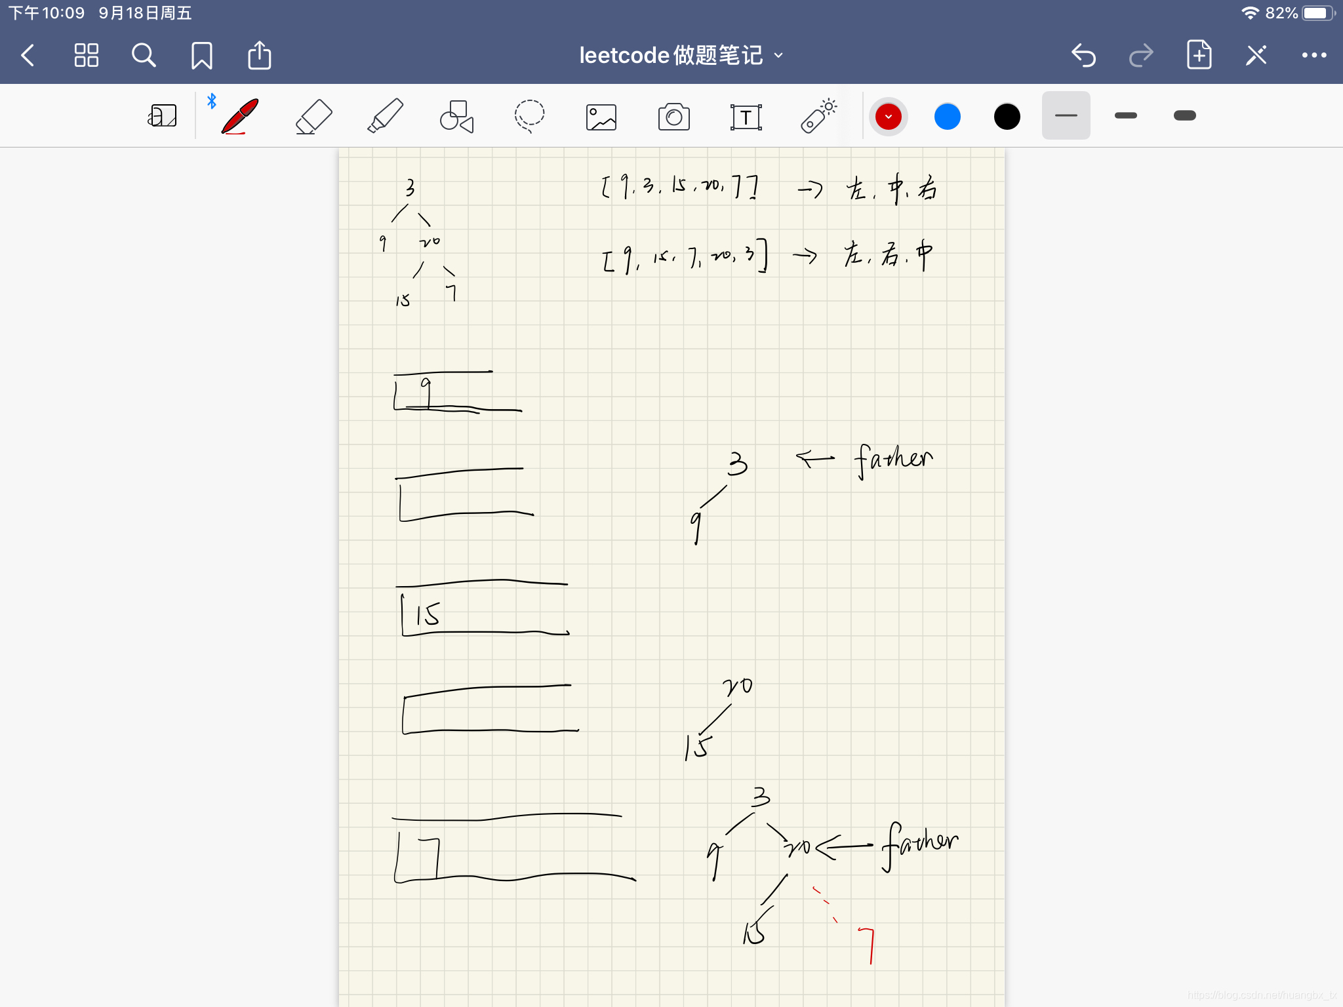The height and width of the screenshot is (1007, 1343).
Task: Insert an image with the Image tool
Action: [x=601, y=117]
